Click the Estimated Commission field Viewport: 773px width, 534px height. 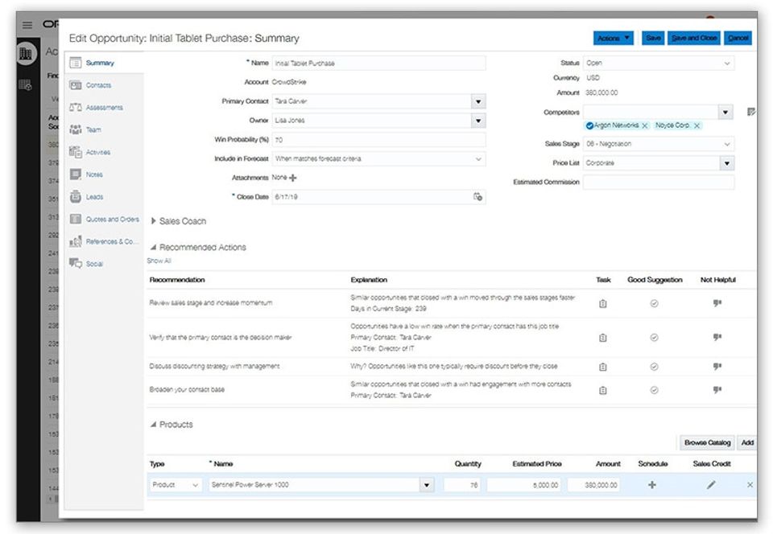point(659,182)
